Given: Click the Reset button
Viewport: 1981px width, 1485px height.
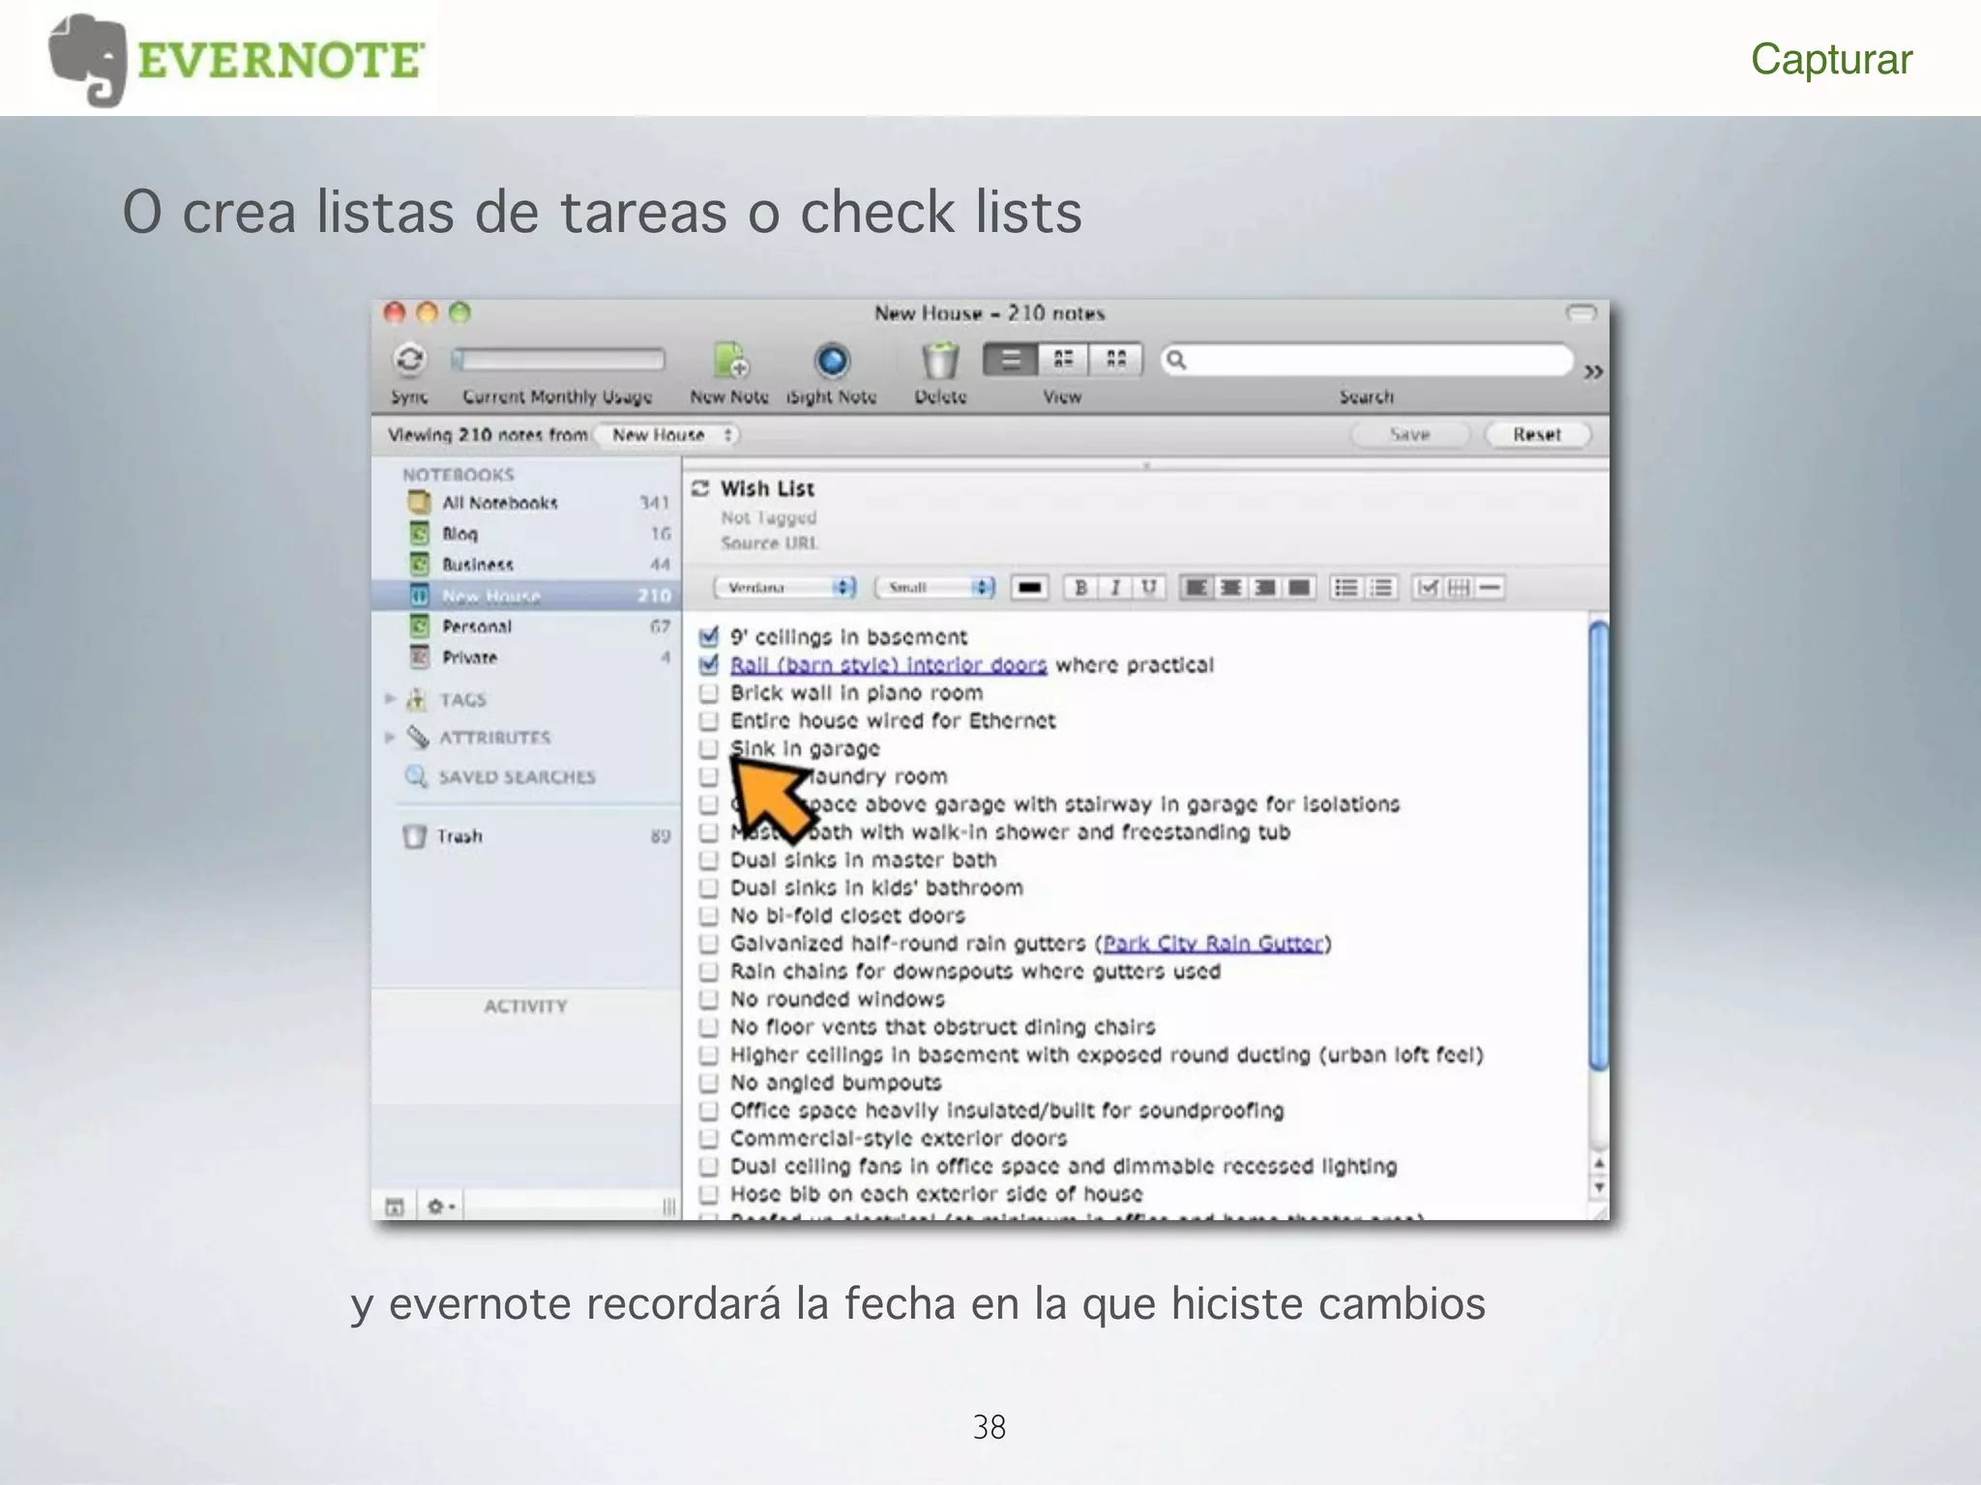Looking at the screenshot, I should pyautogui.click(x=1537, y=435).
